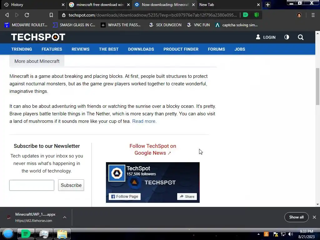Click the address bar URL text
Viewport: 320px width, 240px height.
point(152,15)
